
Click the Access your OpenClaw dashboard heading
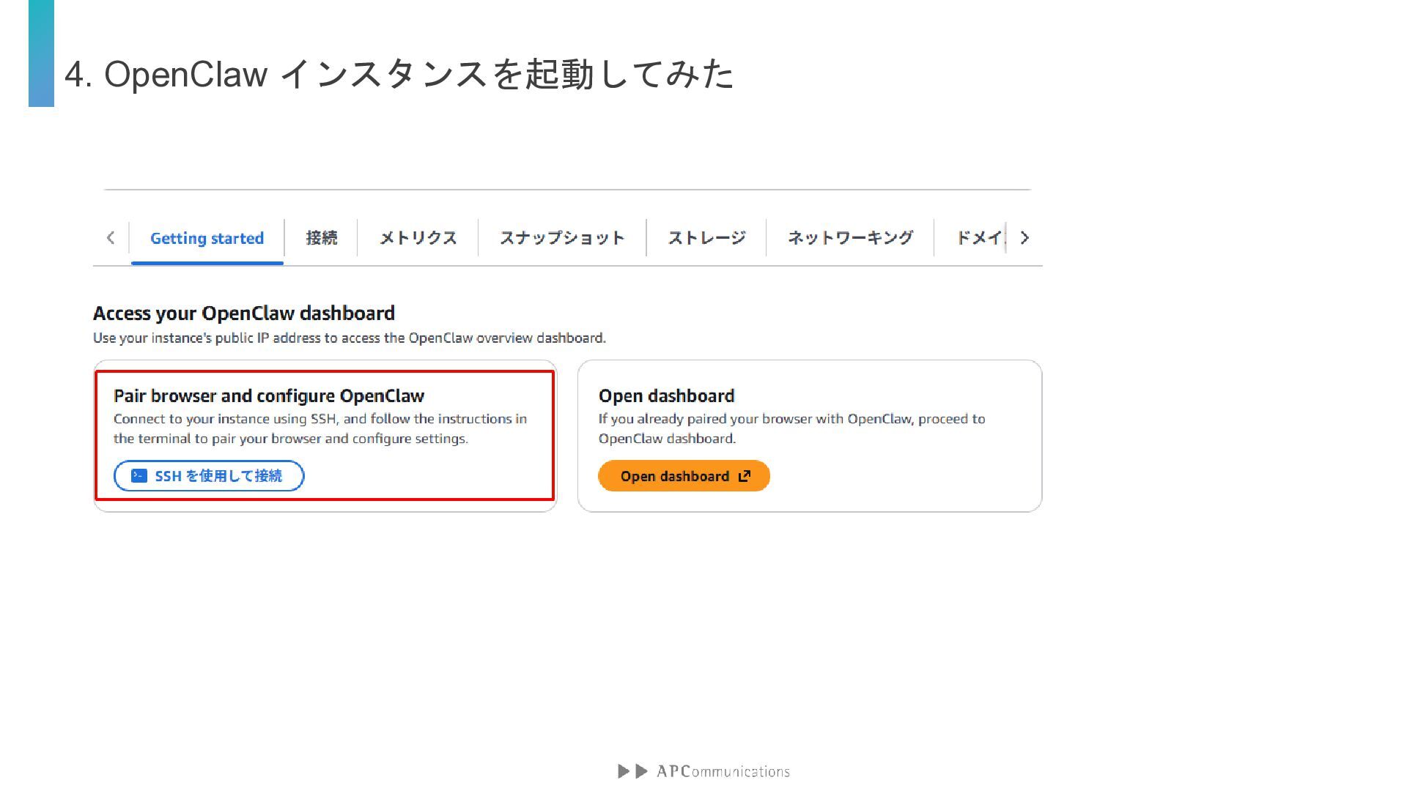[244, 313]
